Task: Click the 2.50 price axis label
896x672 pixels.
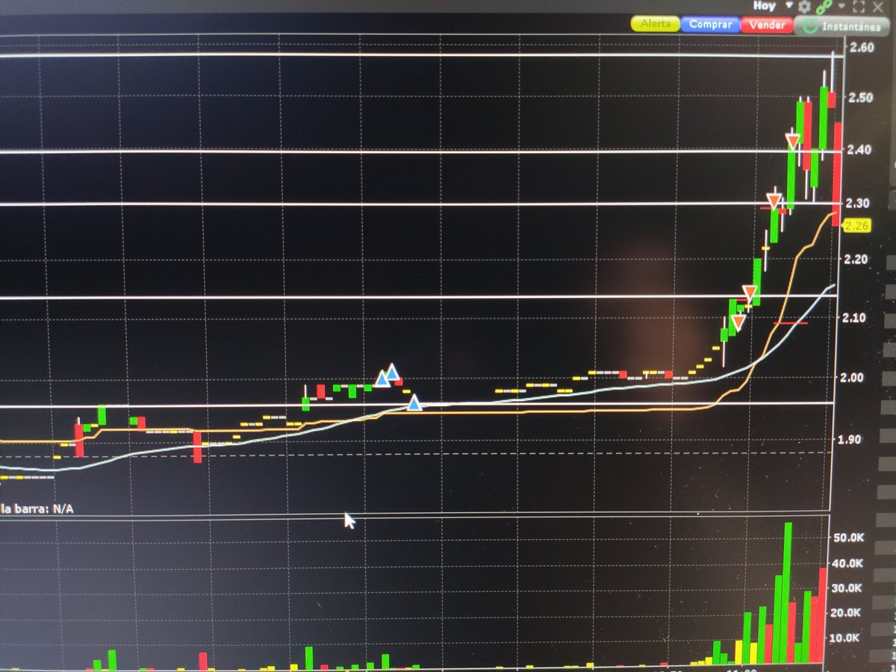Action: [862, 99]
